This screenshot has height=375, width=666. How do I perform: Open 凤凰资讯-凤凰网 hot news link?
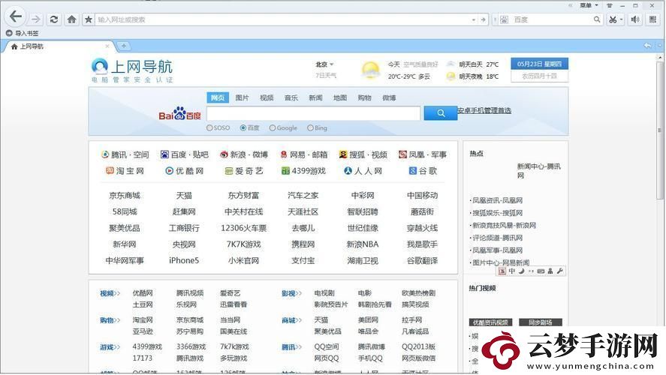point(497,200)
